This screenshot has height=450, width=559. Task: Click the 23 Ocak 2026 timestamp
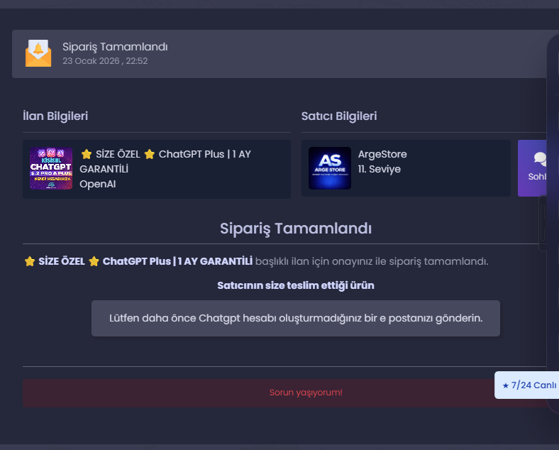[x=105, y=61]
